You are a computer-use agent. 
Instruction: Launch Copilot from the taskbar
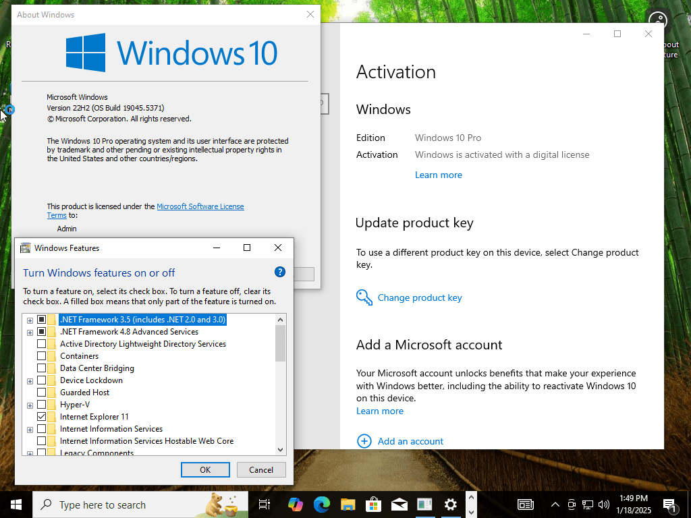point(296,505)
